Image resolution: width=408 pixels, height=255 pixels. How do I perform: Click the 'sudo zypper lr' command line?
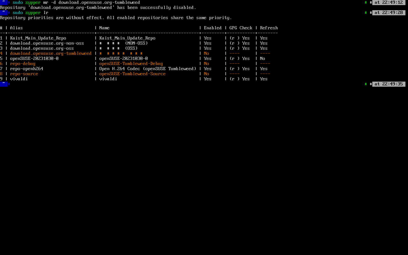(31, 13)
